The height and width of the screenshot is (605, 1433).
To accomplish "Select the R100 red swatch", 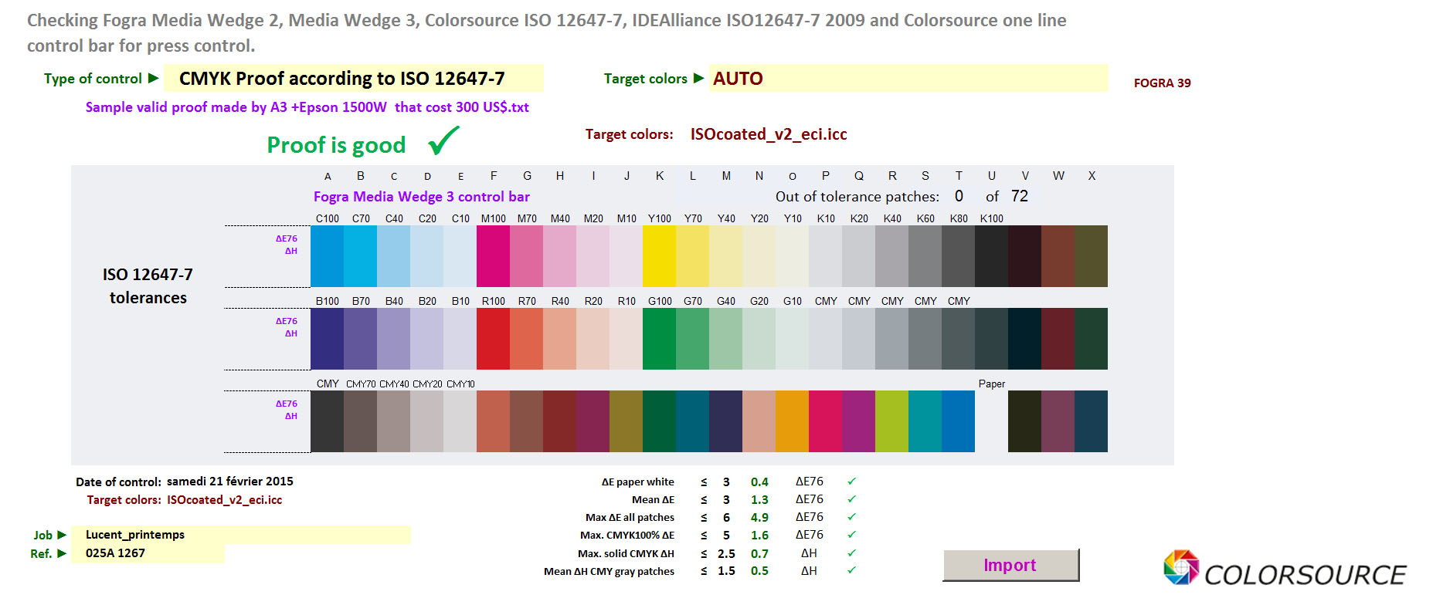I will [493, 339].
